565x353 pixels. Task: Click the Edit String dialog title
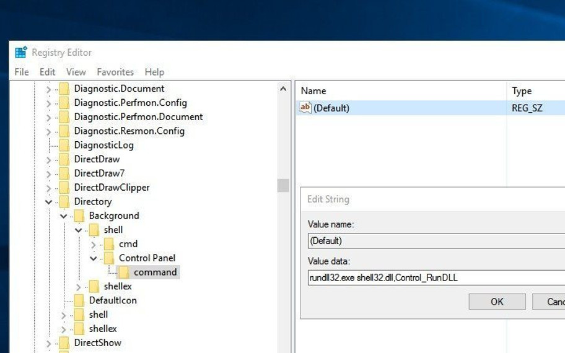(328, 199)
